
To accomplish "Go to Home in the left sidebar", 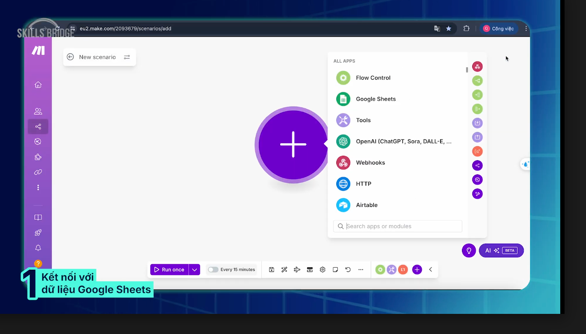I will coord(38,85).
